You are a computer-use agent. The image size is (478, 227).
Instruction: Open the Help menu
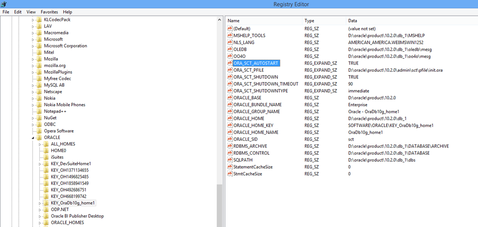(x=67, y=12)
